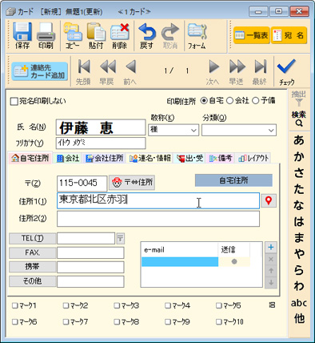The width and height of the screenshot is (315, 343).
Task: Click the postal code field 115-0045
Action: 82,184
